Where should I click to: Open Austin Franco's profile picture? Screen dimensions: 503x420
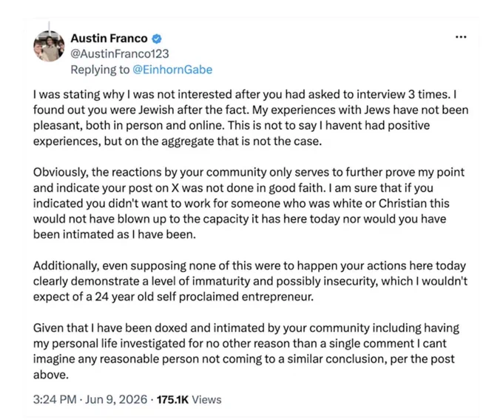point(49,46)
